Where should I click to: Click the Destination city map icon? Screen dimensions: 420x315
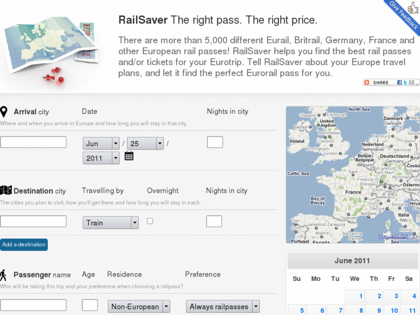(x=6, y=190)
